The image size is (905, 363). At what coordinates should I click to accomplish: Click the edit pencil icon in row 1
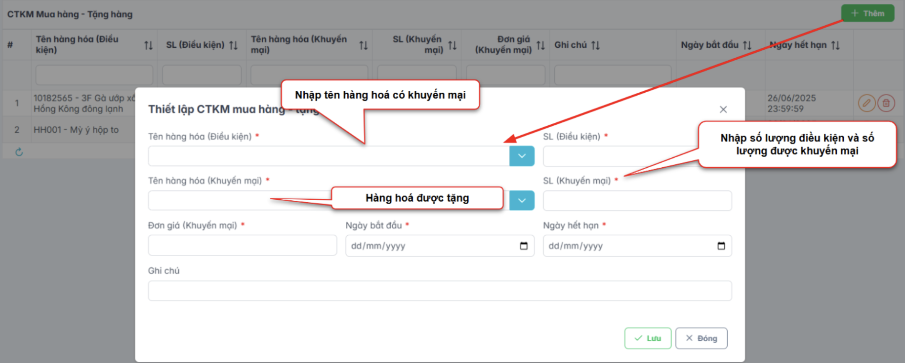[866, 103]
